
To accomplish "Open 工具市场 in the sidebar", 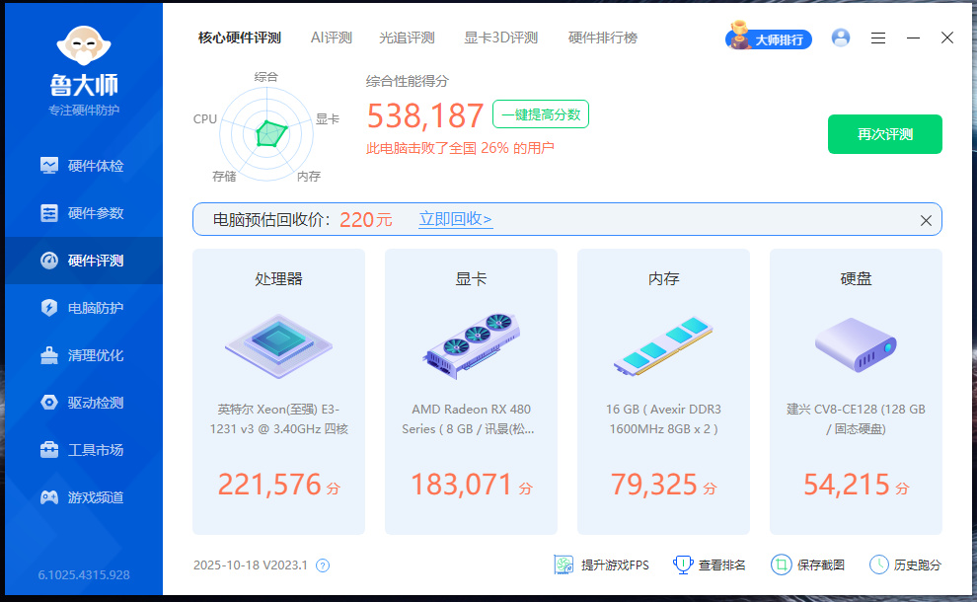I will click(x=82, y=450).
